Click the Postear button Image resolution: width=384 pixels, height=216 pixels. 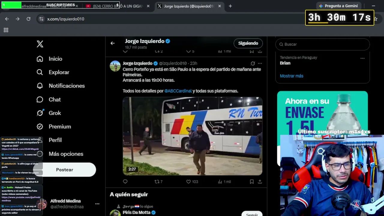pos(64,170)
